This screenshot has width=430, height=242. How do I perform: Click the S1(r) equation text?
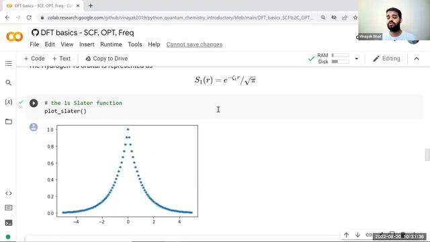coord(225,80)
